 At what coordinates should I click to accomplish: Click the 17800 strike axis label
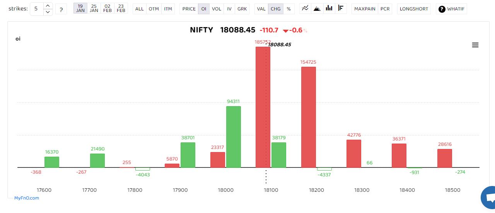coord(135,190)
